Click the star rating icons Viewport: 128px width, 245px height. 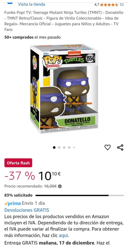click(109, 5)
